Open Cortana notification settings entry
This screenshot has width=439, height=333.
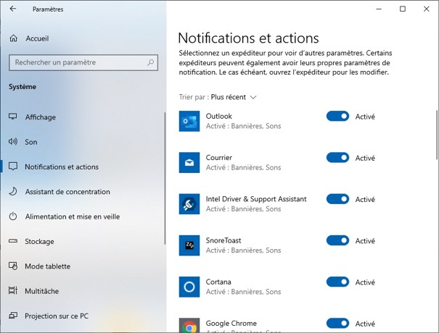pos(218,282)
